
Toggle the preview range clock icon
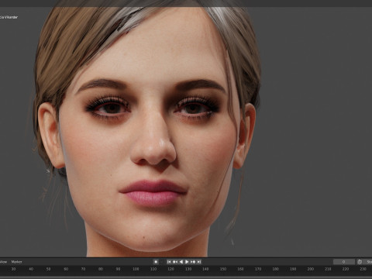click(x=360, y=262)
